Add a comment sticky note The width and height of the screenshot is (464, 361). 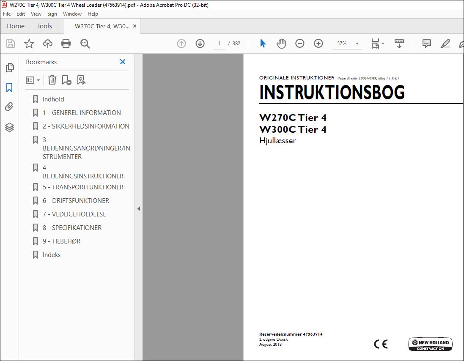[x=426, y=44]
